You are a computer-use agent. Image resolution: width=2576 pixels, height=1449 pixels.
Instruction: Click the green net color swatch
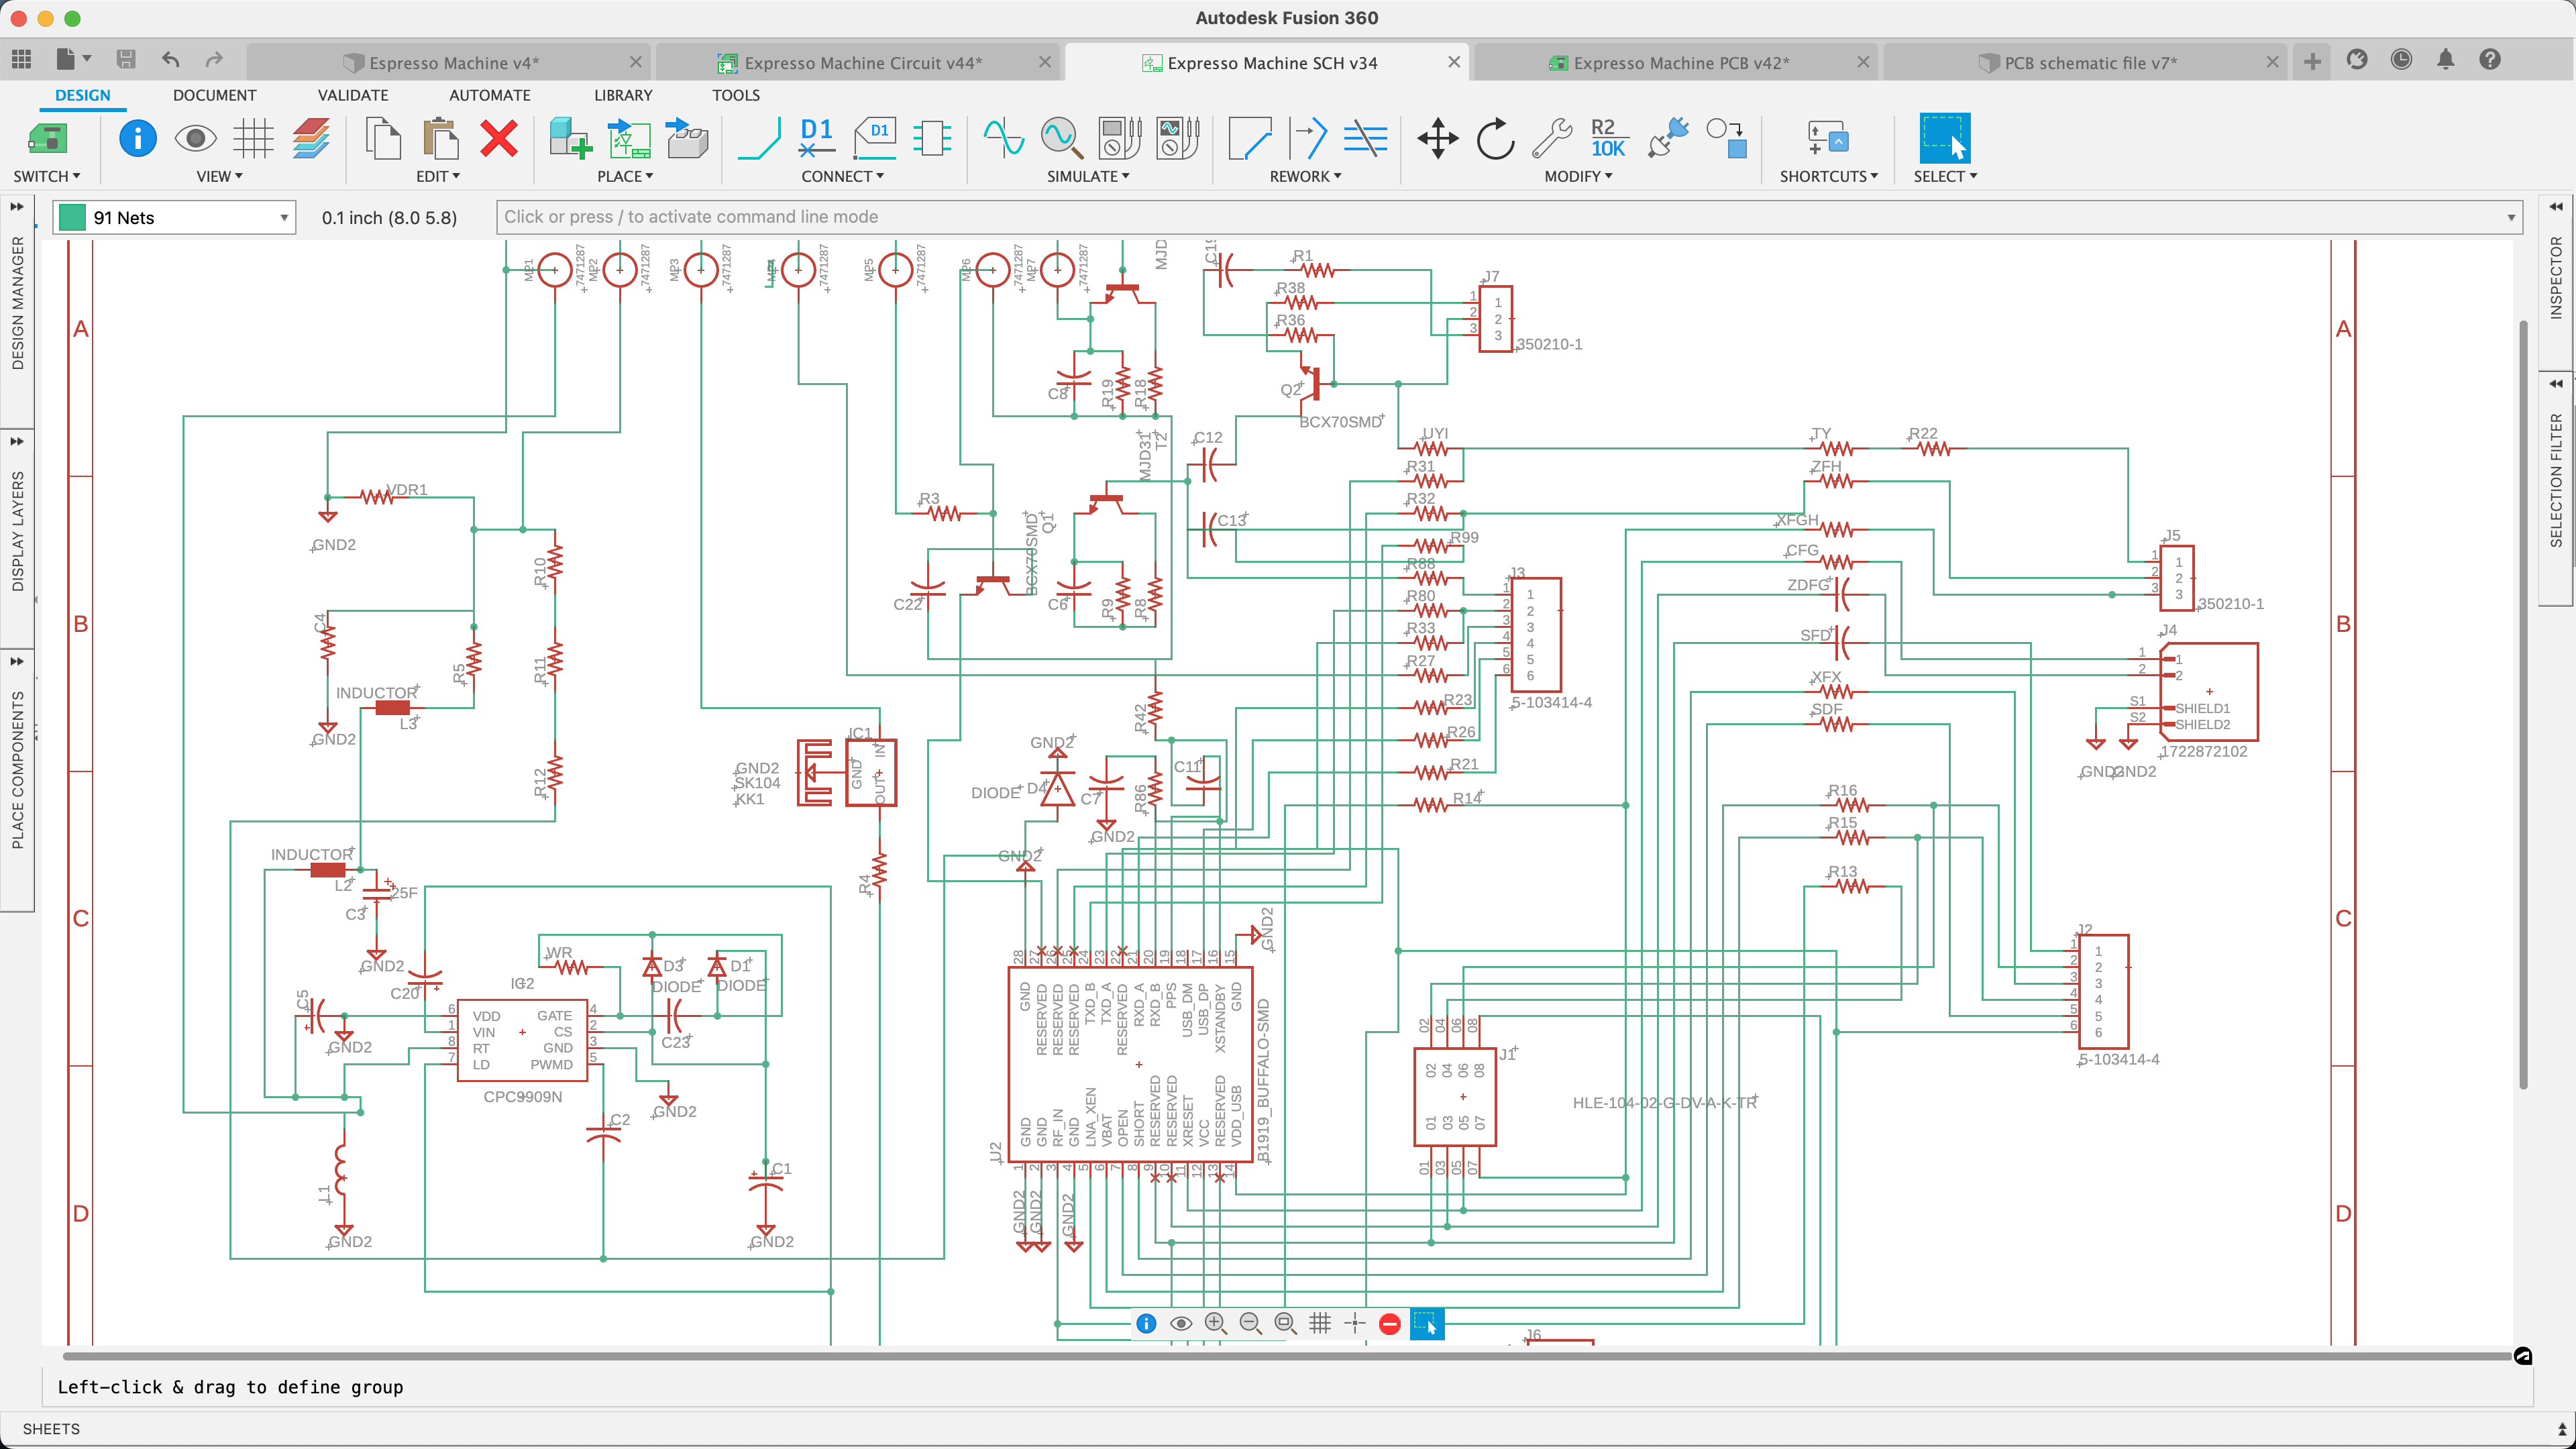(x=72, y=217)
